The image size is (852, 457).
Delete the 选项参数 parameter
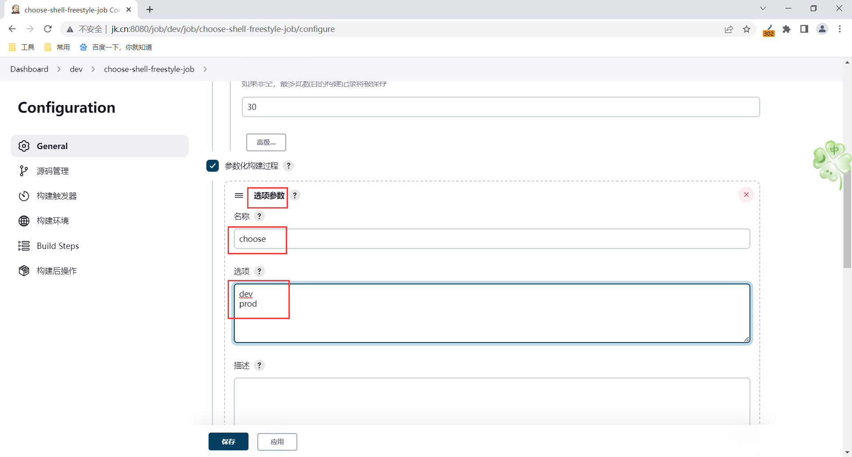(x=746, y=195)
